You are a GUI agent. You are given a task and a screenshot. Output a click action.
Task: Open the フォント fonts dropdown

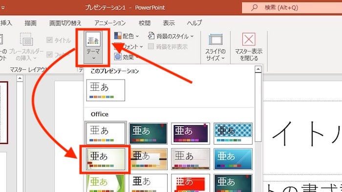click(x=128, y=46)
